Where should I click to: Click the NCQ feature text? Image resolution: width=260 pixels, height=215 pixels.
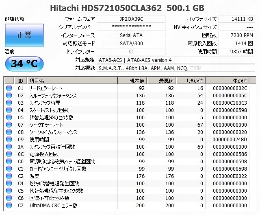pyautogui.click(x=182, y=68)
